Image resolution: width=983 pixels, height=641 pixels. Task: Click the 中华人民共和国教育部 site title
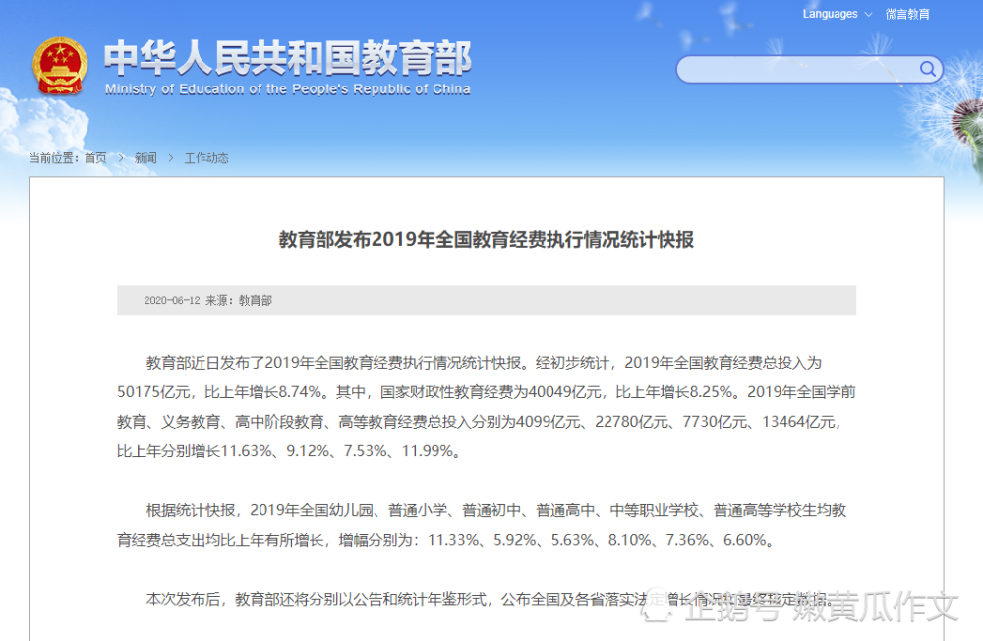point(288,57)
